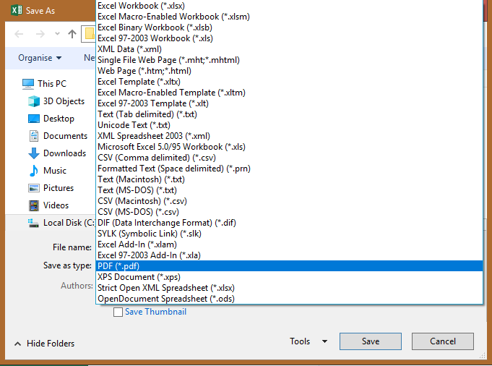Choose Text (Macintosh) (*.txt) format
This screenshot has height=366, width=492.
289,179
